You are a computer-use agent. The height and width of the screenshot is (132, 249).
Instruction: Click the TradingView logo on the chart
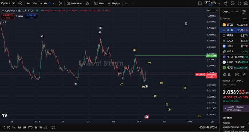point(4,115)
